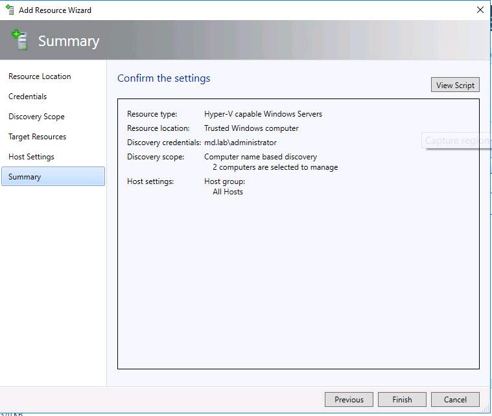The height and width of the screenshot is (416, 492).
Task: Click the Computer name based discovery text
Action: point(260,157)
